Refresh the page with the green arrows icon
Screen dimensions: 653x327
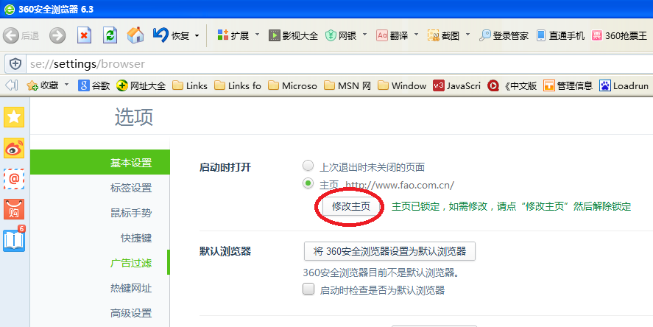point(110,36)
